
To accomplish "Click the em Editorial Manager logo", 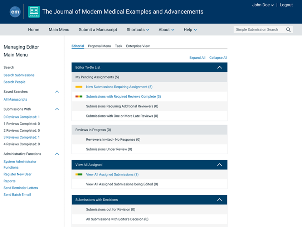I will tap(15, 12).
